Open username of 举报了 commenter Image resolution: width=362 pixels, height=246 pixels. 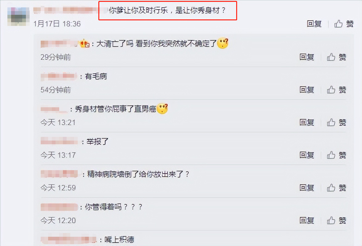pos(59,141)
